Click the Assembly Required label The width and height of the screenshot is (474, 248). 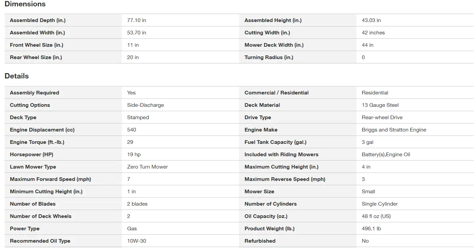34,93
